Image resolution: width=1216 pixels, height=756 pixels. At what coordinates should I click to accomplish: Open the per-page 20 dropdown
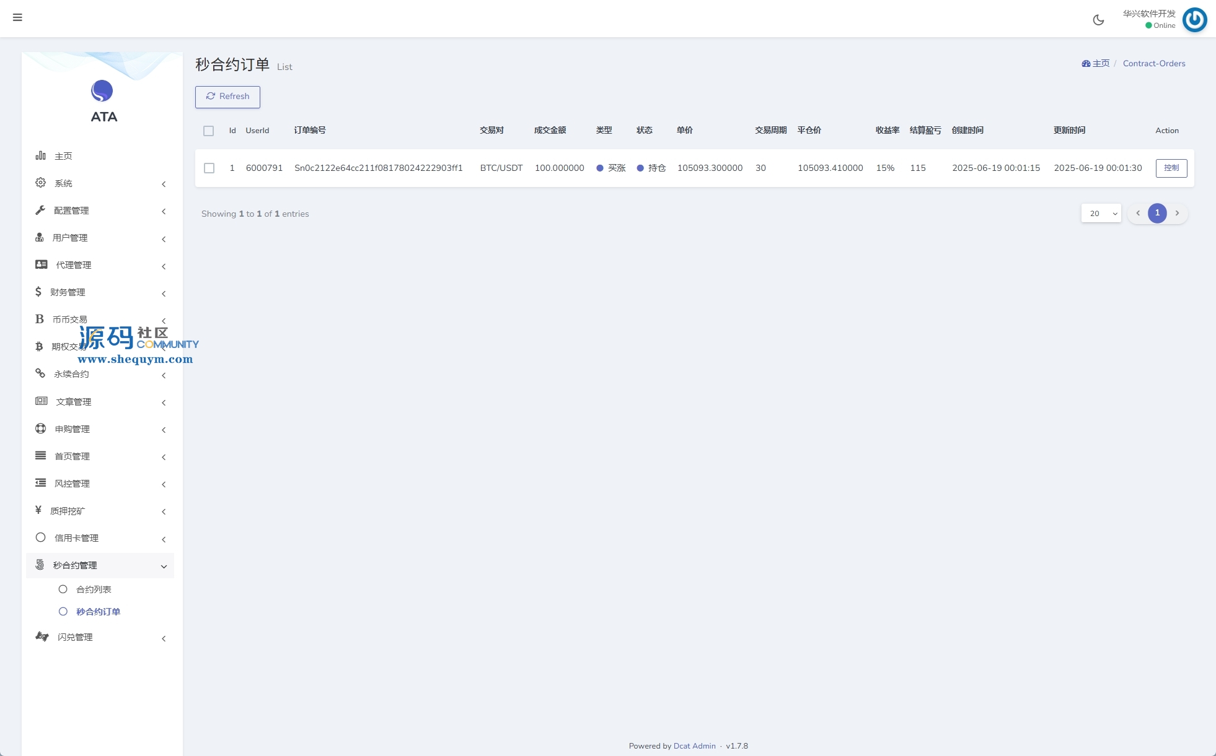click(x=1101, y=213)
